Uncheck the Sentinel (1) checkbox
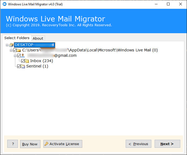Screen dimensions: 187x155 pos(19,66)
